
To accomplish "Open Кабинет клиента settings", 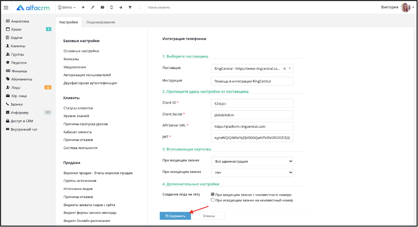I will point(77,132).
